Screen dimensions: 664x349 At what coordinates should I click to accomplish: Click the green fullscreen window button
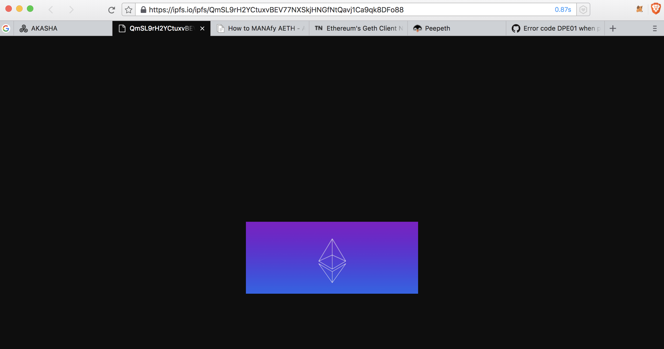pos(30,9)
